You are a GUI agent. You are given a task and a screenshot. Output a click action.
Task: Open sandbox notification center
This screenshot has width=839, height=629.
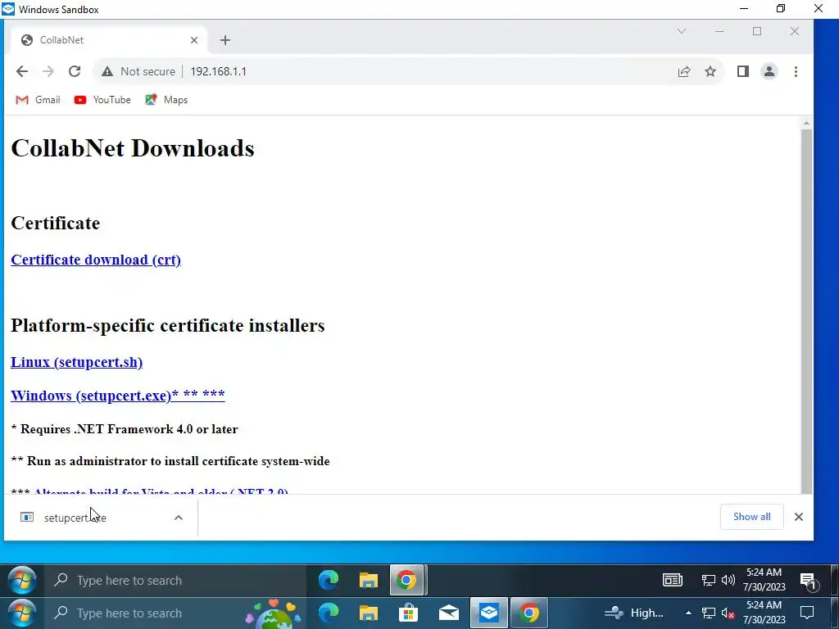pos(807,581)
